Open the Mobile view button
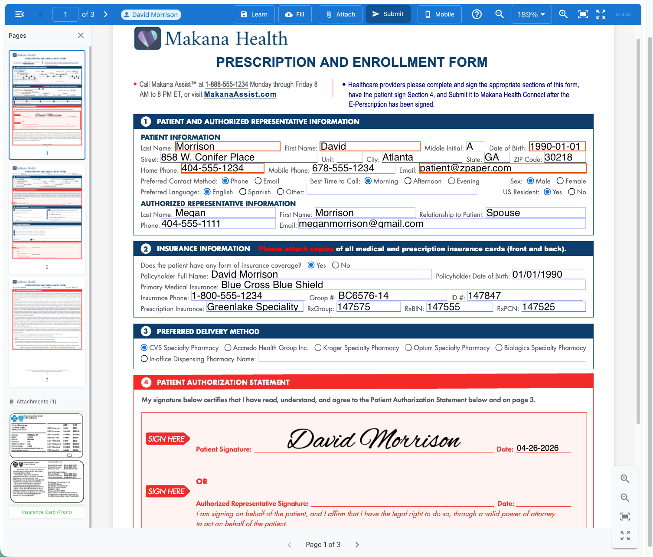653x557 pixels. pyautogui.click(x=440, y=14)
